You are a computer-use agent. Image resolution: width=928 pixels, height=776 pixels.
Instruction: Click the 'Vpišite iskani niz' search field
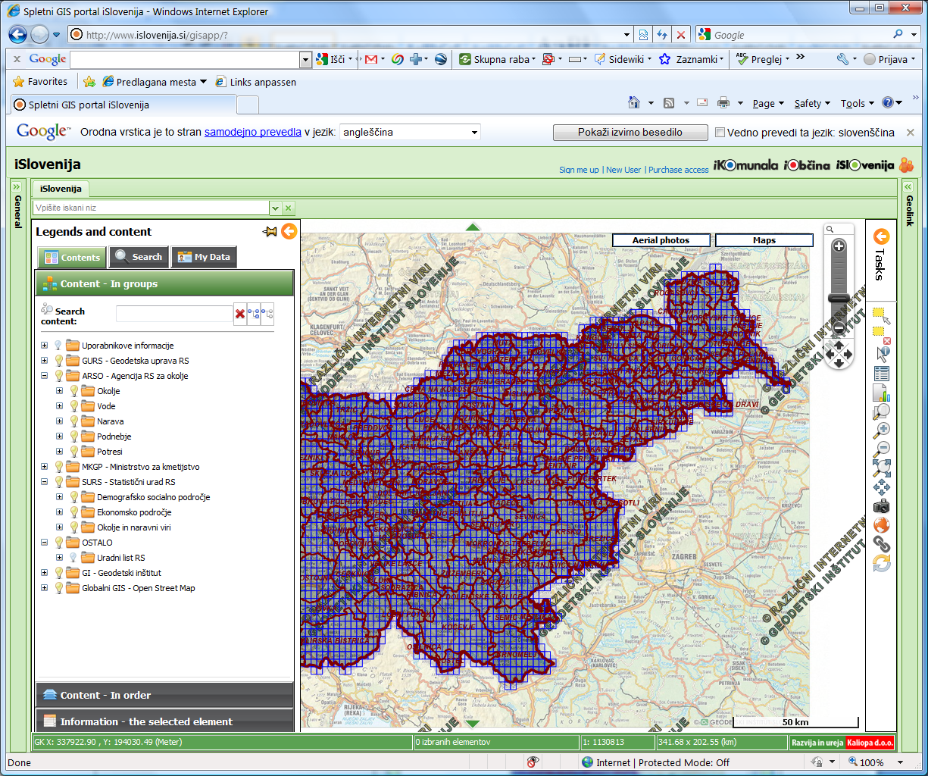152,208
